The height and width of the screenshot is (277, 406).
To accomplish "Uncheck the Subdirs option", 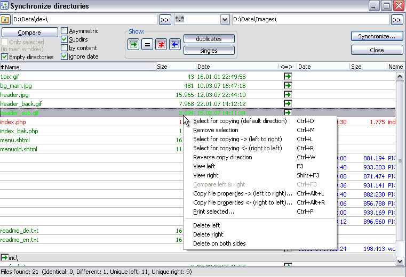I will [65, 39].
